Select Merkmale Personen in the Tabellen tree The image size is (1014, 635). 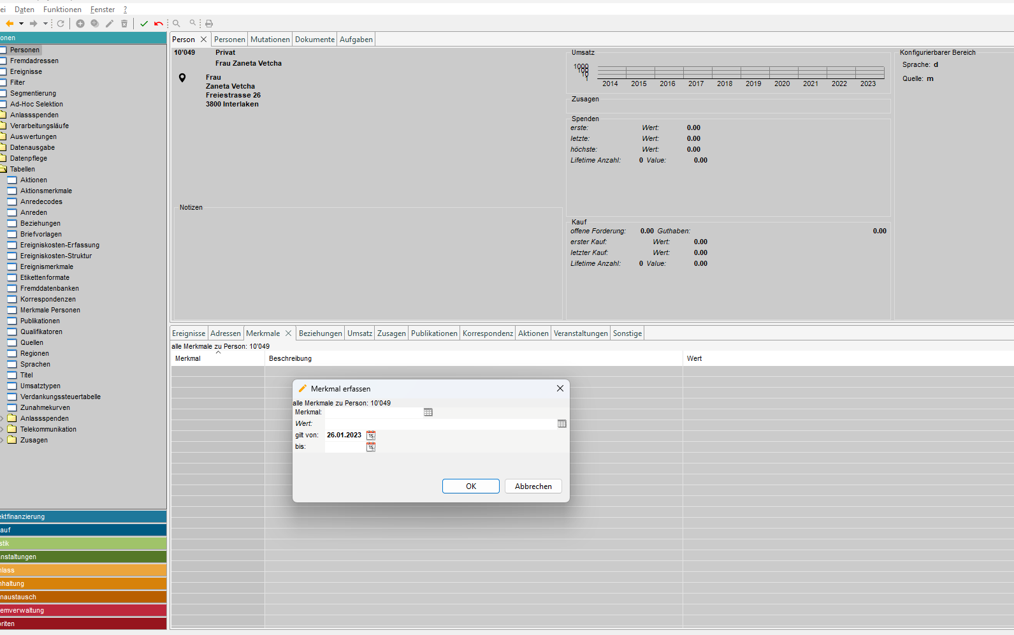pyautogui.click(x=50, y=310)
